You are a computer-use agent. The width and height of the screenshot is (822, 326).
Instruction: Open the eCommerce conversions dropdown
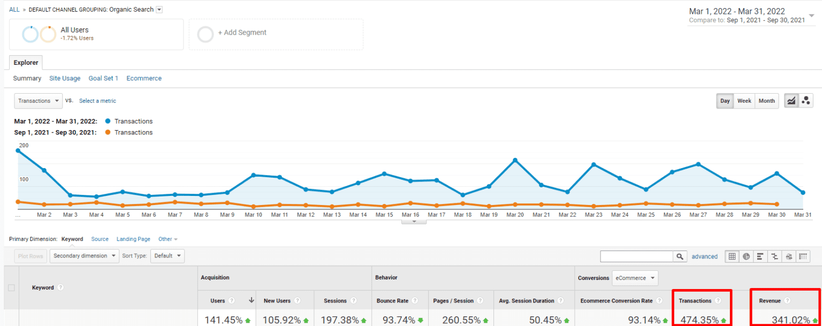point(635,278)
